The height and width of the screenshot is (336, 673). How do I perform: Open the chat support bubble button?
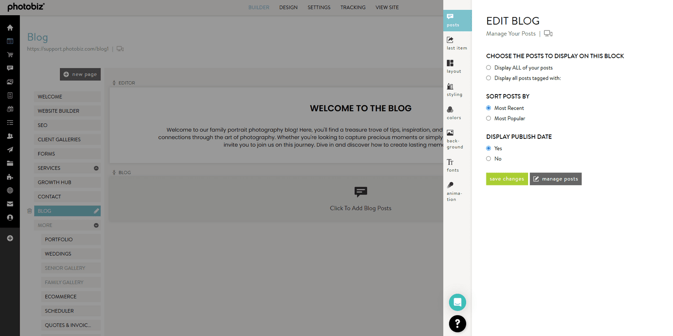[x=458, y=302]
